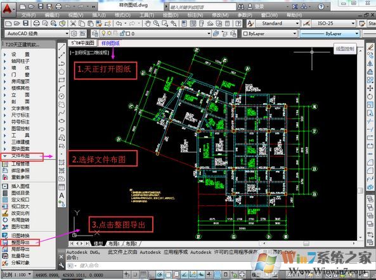Select the Circle draw tool

pos(62,96)
